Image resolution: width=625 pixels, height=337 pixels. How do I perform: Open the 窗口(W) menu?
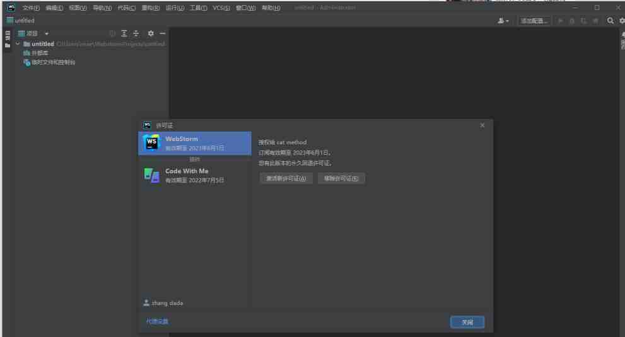click(245, 8)
